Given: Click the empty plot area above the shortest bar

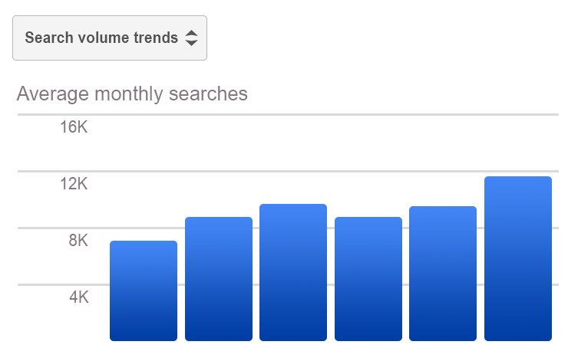Looking at the screenshot, I should [144, 207].
